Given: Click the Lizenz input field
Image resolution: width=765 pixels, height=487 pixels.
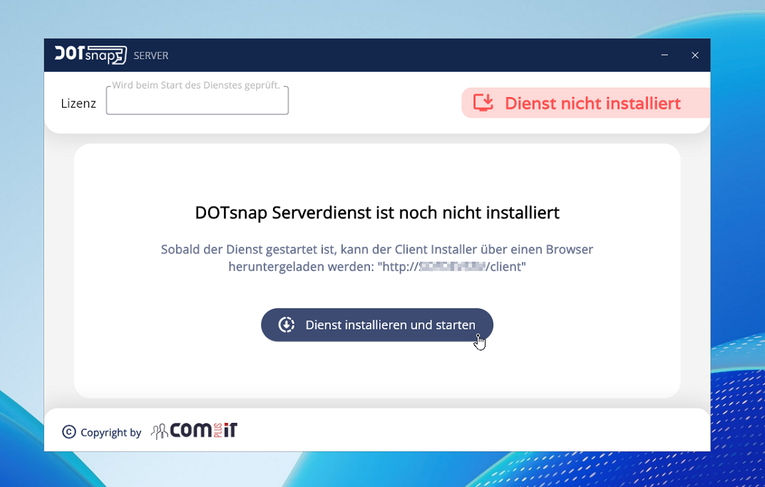Looking at the screenshot, I should [197, 102].
